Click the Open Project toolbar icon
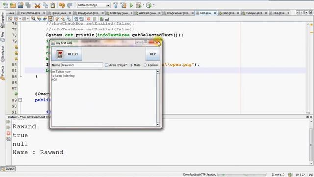This screenshot has height=177, width=314. tap(20, 5)
